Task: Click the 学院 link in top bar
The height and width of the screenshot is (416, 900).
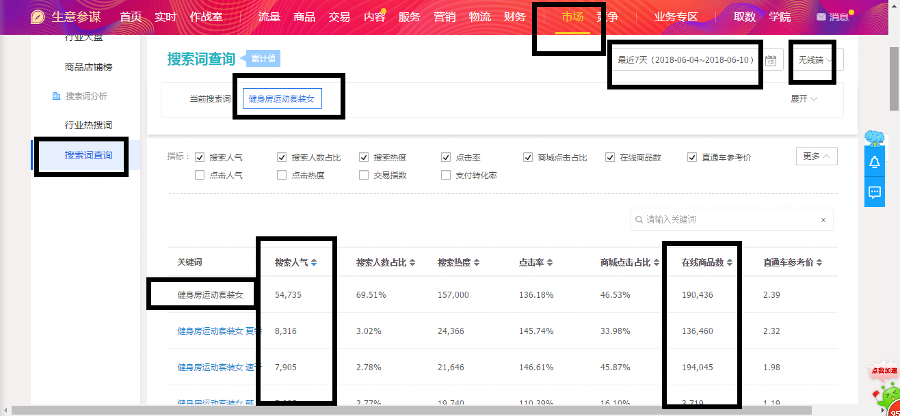Action: [780, 17]
